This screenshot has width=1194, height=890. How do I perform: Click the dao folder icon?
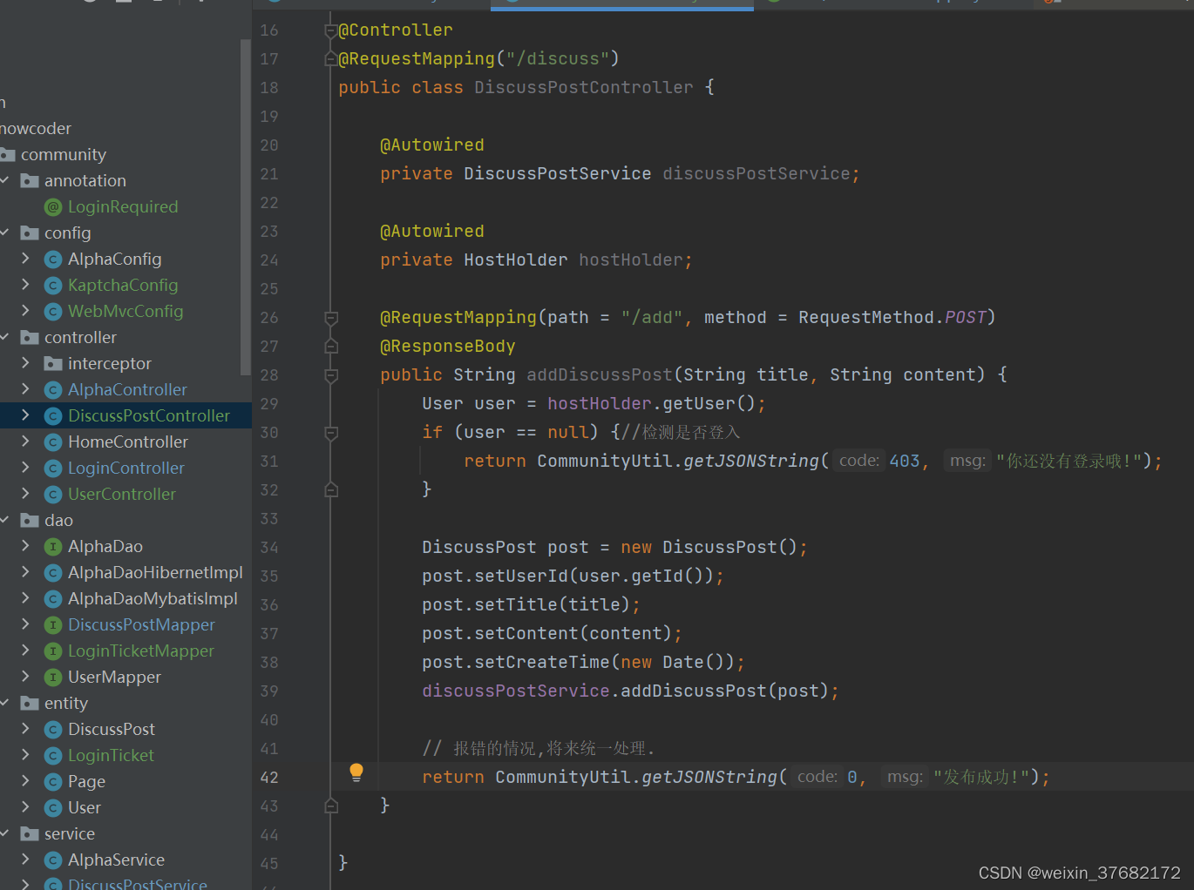30,520
